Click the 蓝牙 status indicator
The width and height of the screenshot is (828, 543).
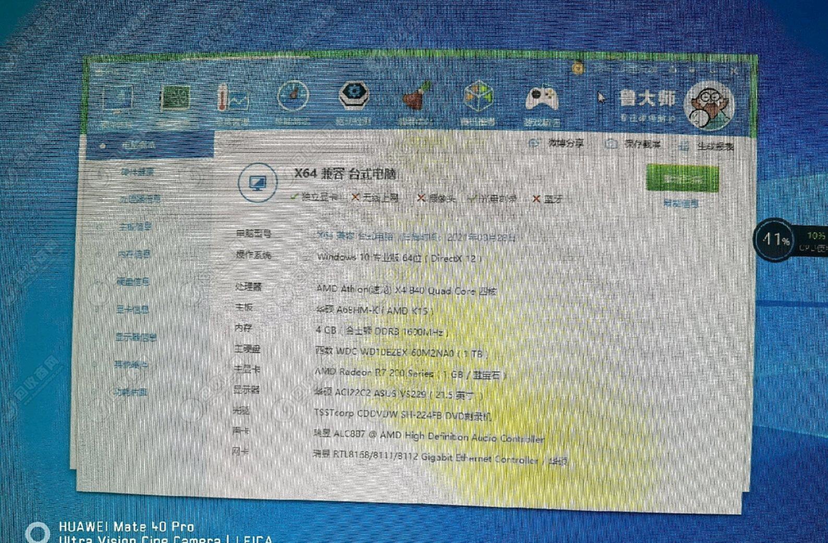pyautogui.click(x=548, y=199)
